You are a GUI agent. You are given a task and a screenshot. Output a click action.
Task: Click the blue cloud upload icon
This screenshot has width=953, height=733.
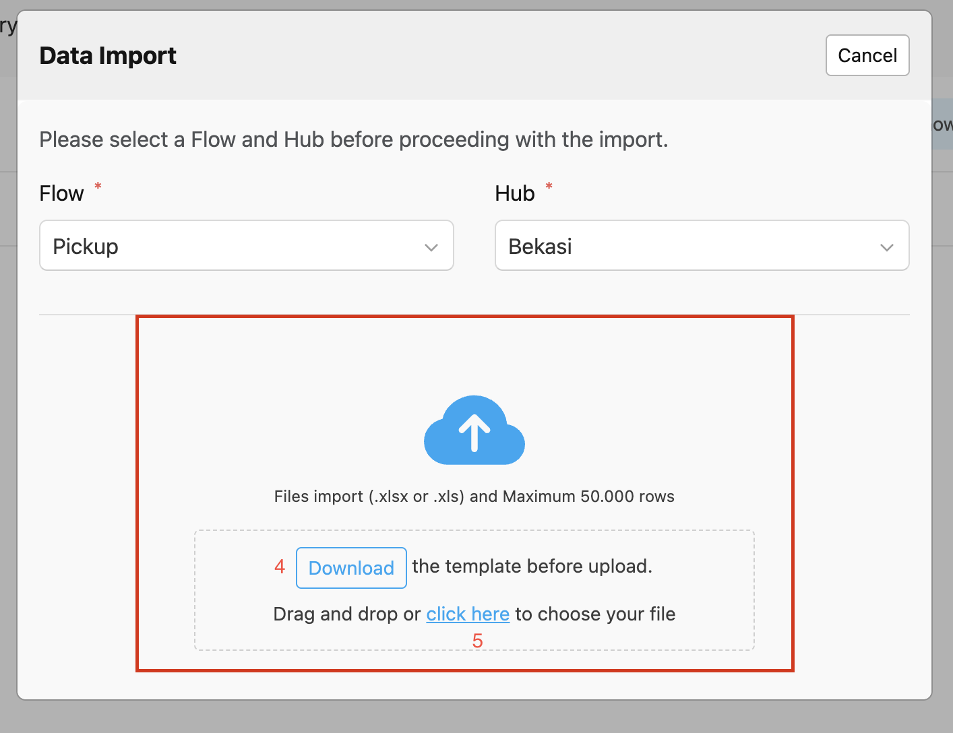click(474, 431)
